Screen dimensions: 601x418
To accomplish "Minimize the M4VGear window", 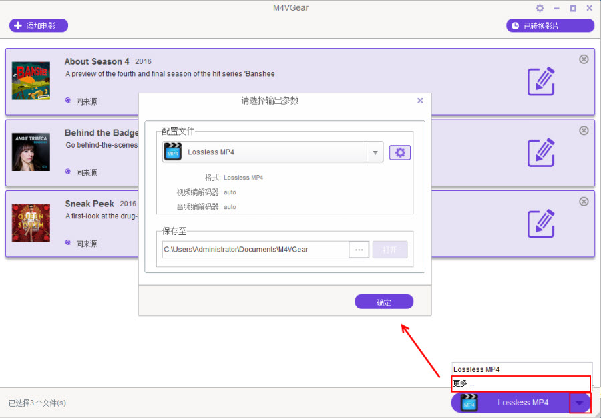I will 556,8.
